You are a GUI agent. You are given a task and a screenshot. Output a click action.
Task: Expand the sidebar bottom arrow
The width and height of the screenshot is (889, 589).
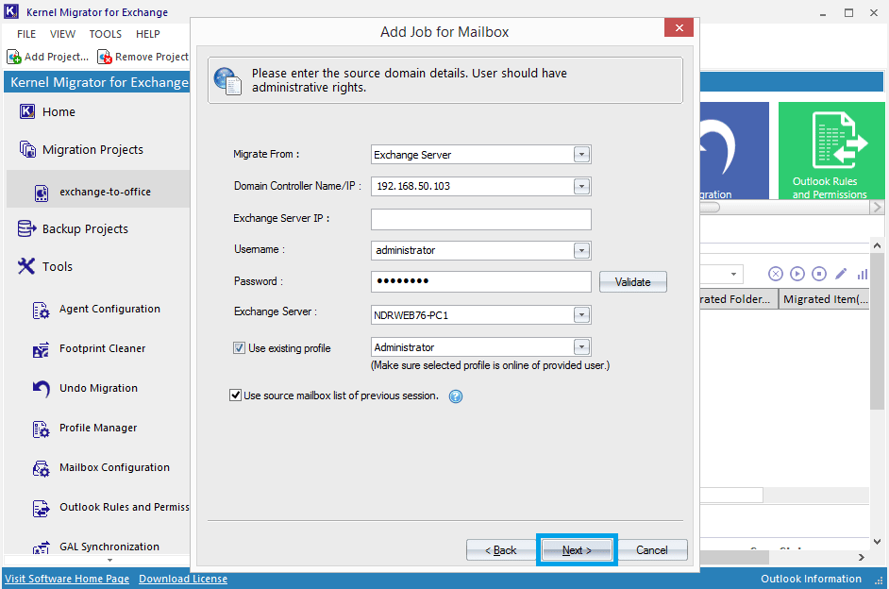coord(110,560)
